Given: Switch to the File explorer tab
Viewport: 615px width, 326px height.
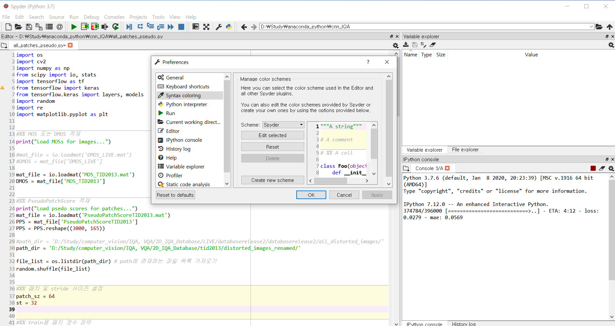Looking at the screenshot, I should 465,150.
